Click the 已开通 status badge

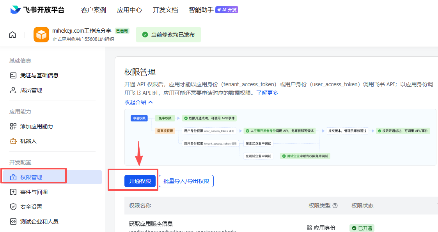point(362,228)
